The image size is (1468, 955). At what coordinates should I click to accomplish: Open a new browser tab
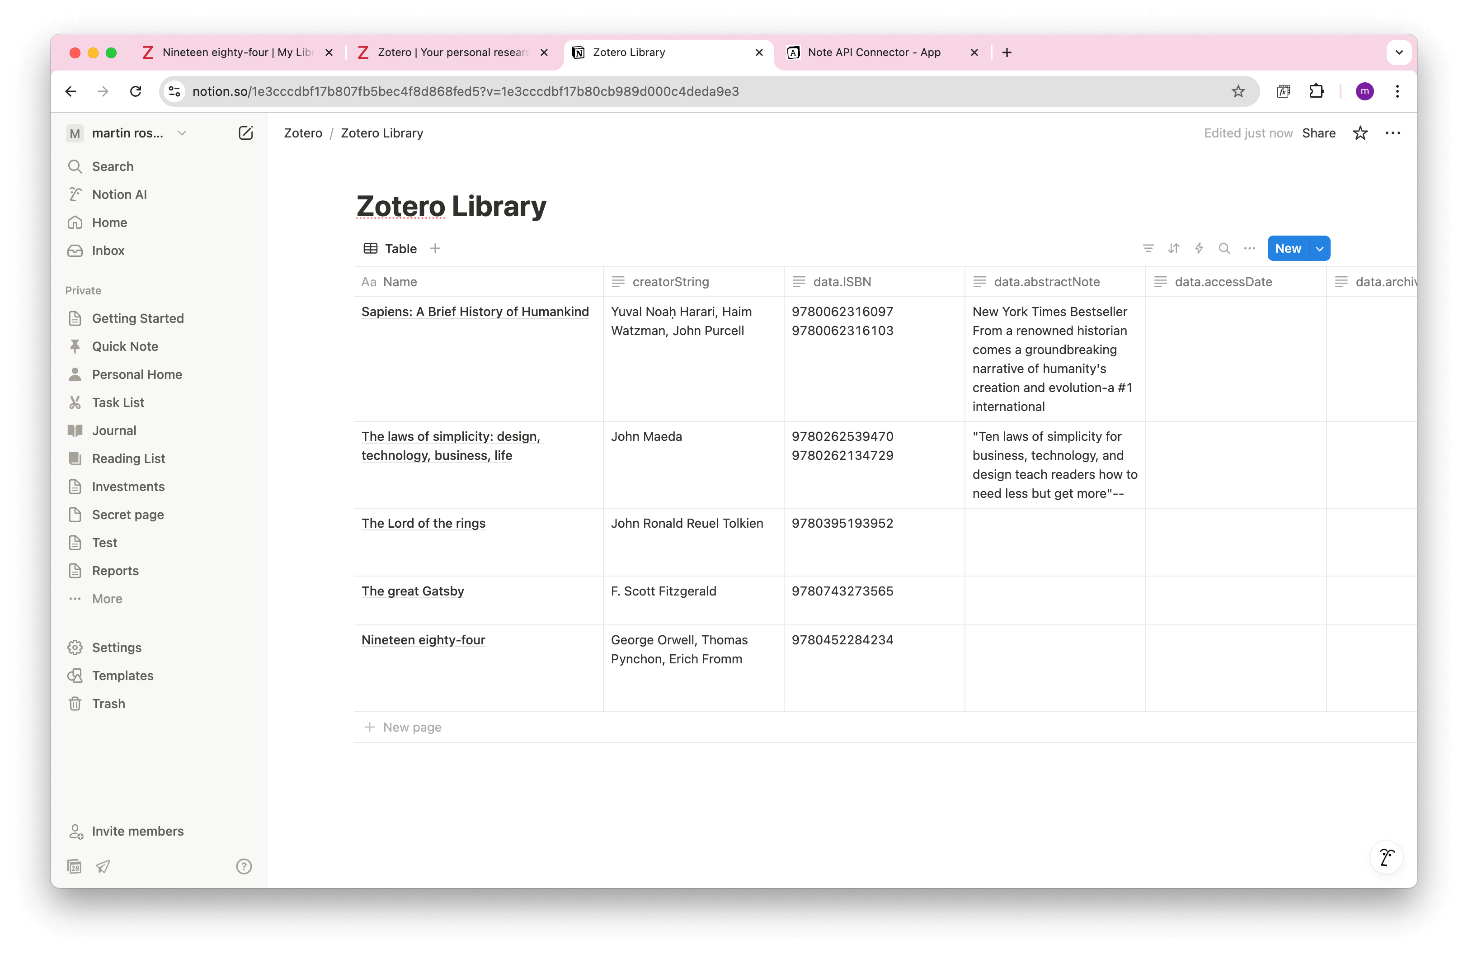point(1007,52)
